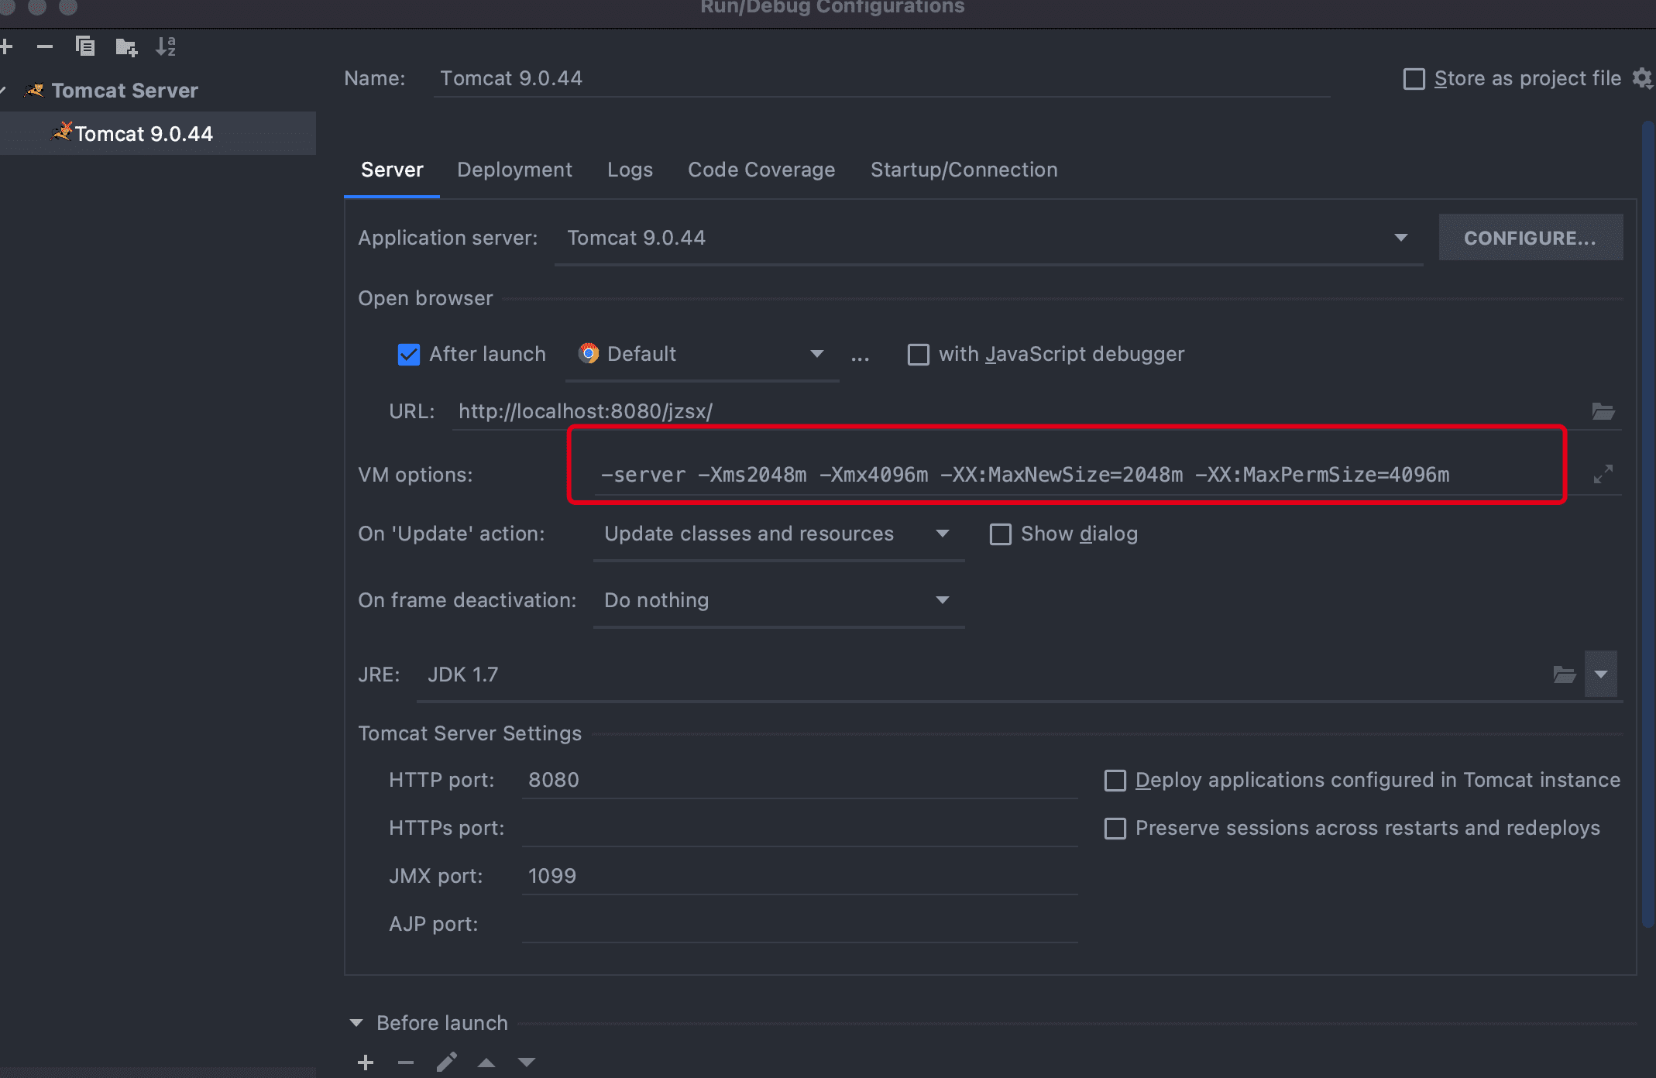Click the Sort Configurations alphabetically icon

click(166, 46)
